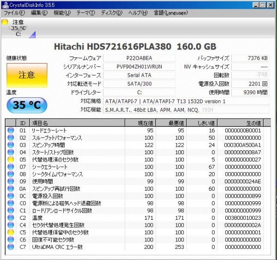Click the firmware field P22OABEA

pyautogui.click(x=139, y=58)
